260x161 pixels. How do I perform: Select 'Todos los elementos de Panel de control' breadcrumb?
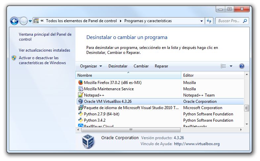click(81, 21)
